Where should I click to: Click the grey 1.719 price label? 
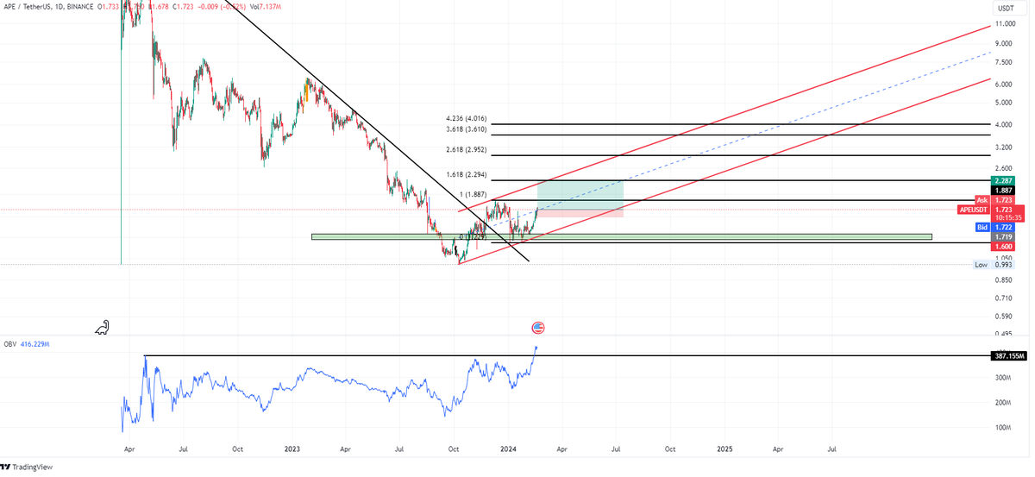click(x=1003, y=236)
